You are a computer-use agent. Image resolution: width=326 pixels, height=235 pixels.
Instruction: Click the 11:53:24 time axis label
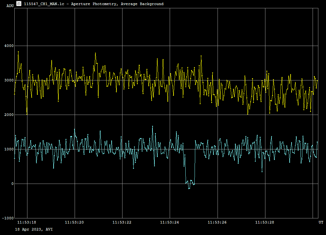point(169,222)
